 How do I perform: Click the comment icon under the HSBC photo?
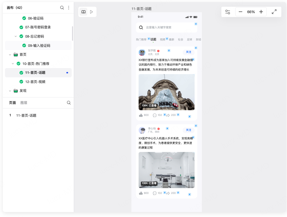(155, 115)
